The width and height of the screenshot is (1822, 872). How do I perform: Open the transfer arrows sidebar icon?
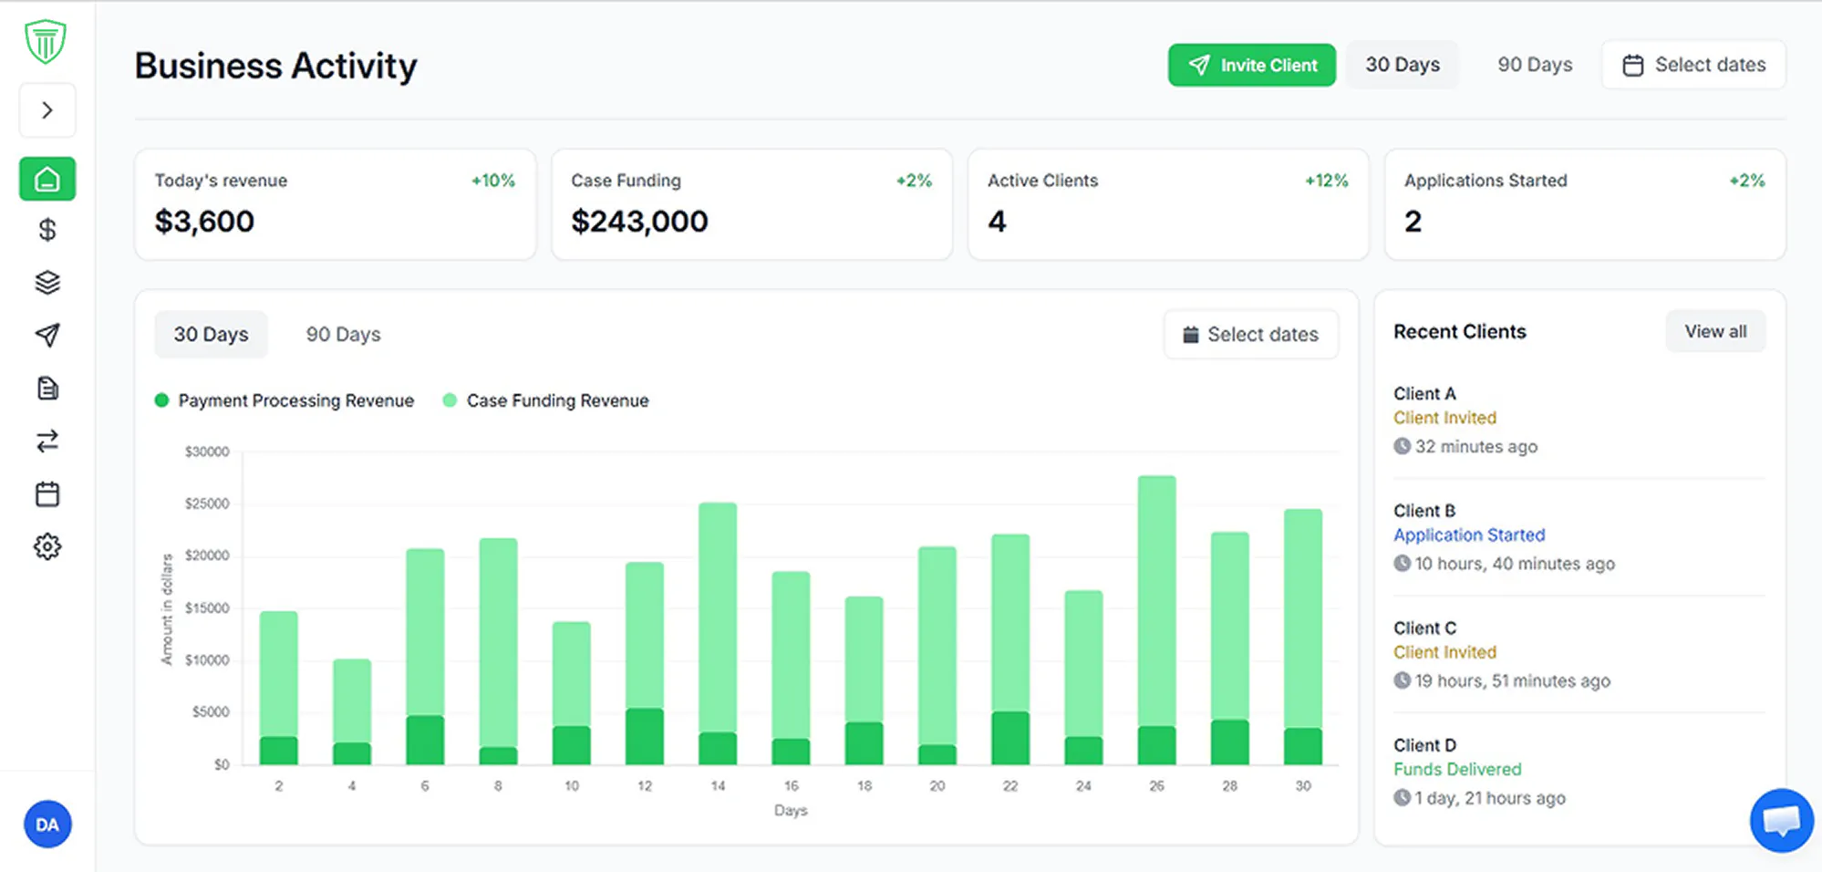point(47,441)
